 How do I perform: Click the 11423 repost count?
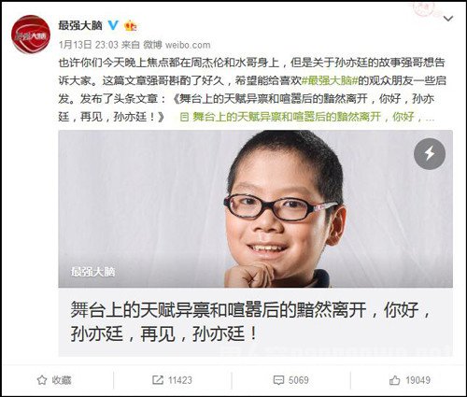click(180, 380)
